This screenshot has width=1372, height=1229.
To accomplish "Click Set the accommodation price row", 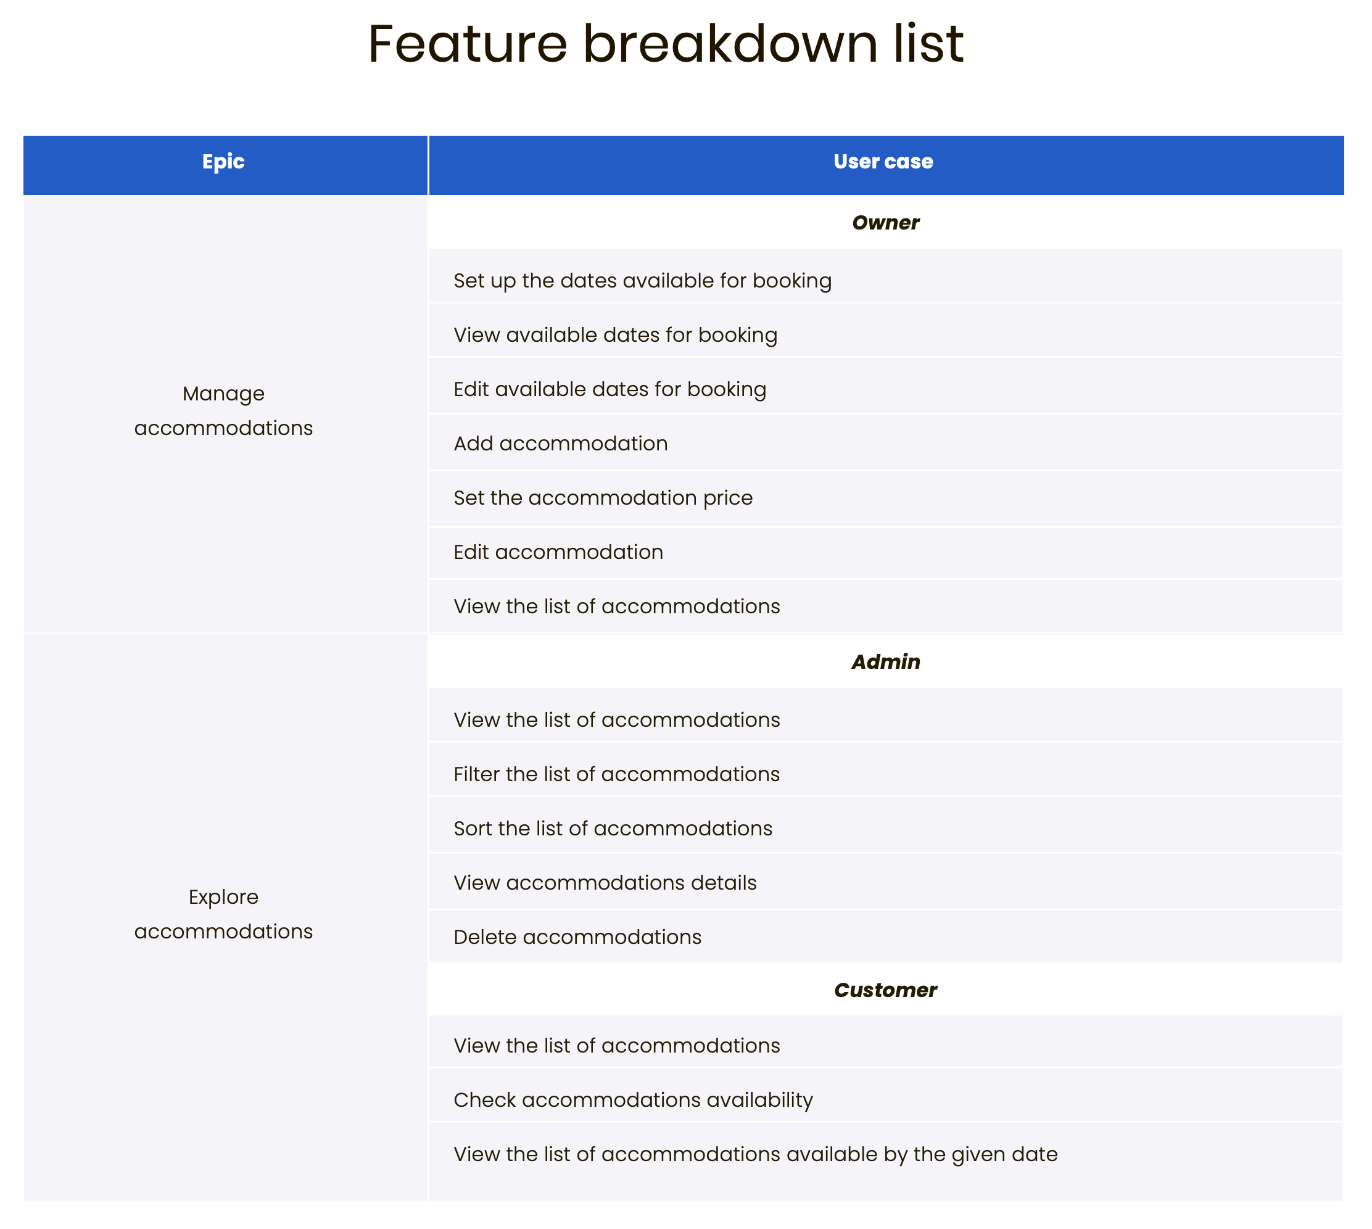I will [x=885, y=499].
